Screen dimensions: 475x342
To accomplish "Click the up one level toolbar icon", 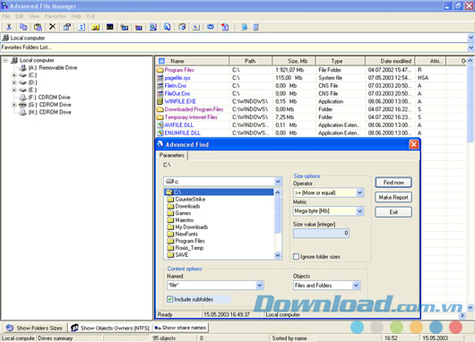I will pyautogui.click(x=196, y=27).
